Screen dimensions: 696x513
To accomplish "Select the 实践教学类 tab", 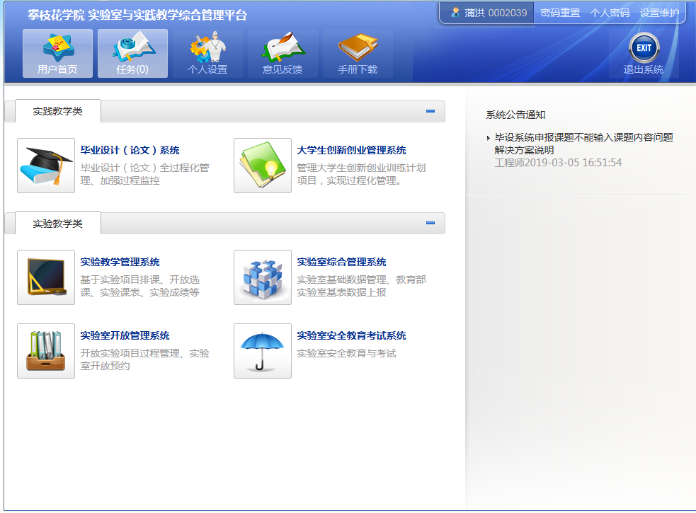I will [x=58, y=111].
